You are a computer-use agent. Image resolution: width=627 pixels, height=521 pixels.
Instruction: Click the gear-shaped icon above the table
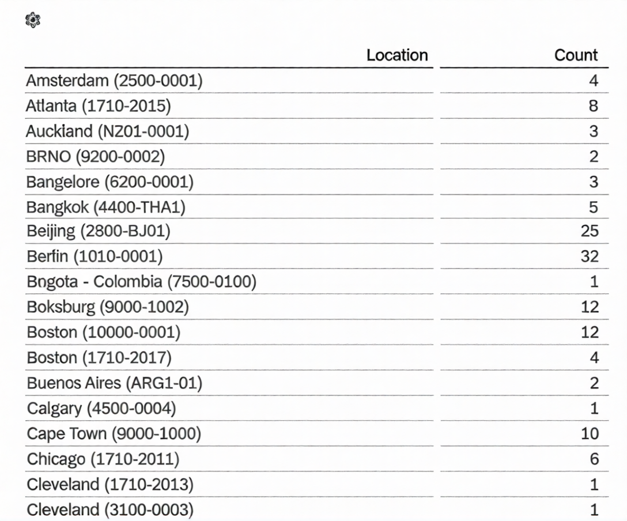(x=33, y=21)
